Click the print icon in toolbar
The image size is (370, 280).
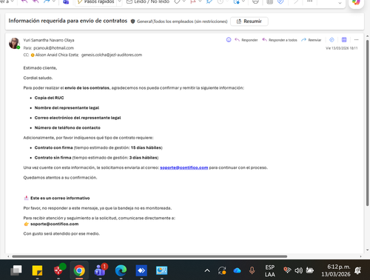click(x=256, y=2)
